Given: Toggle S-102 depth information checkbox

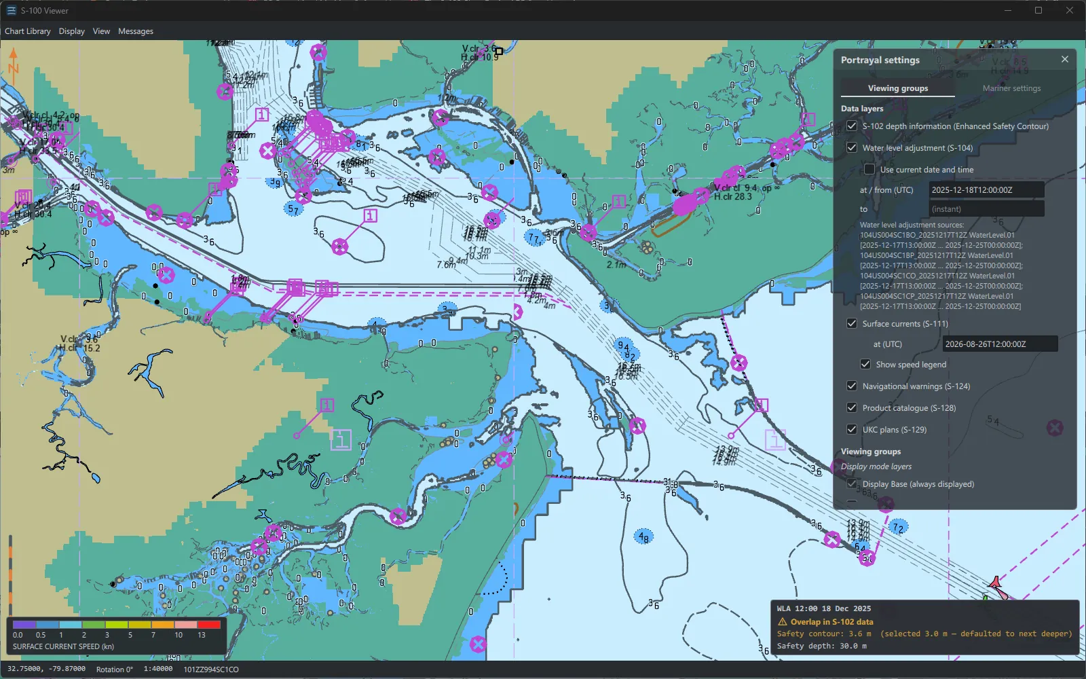Looking at the screenshot, I should pyautogui.click(x=852, y=126).
